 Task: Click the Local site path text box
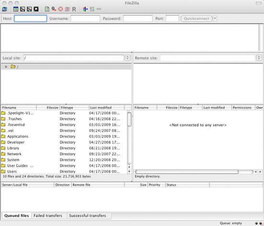click(73, 58)
